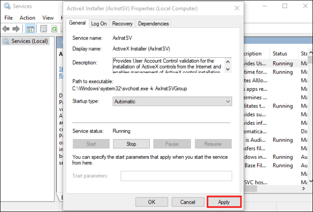Select the General tab
313x212 pixels.
coord(77,23)
